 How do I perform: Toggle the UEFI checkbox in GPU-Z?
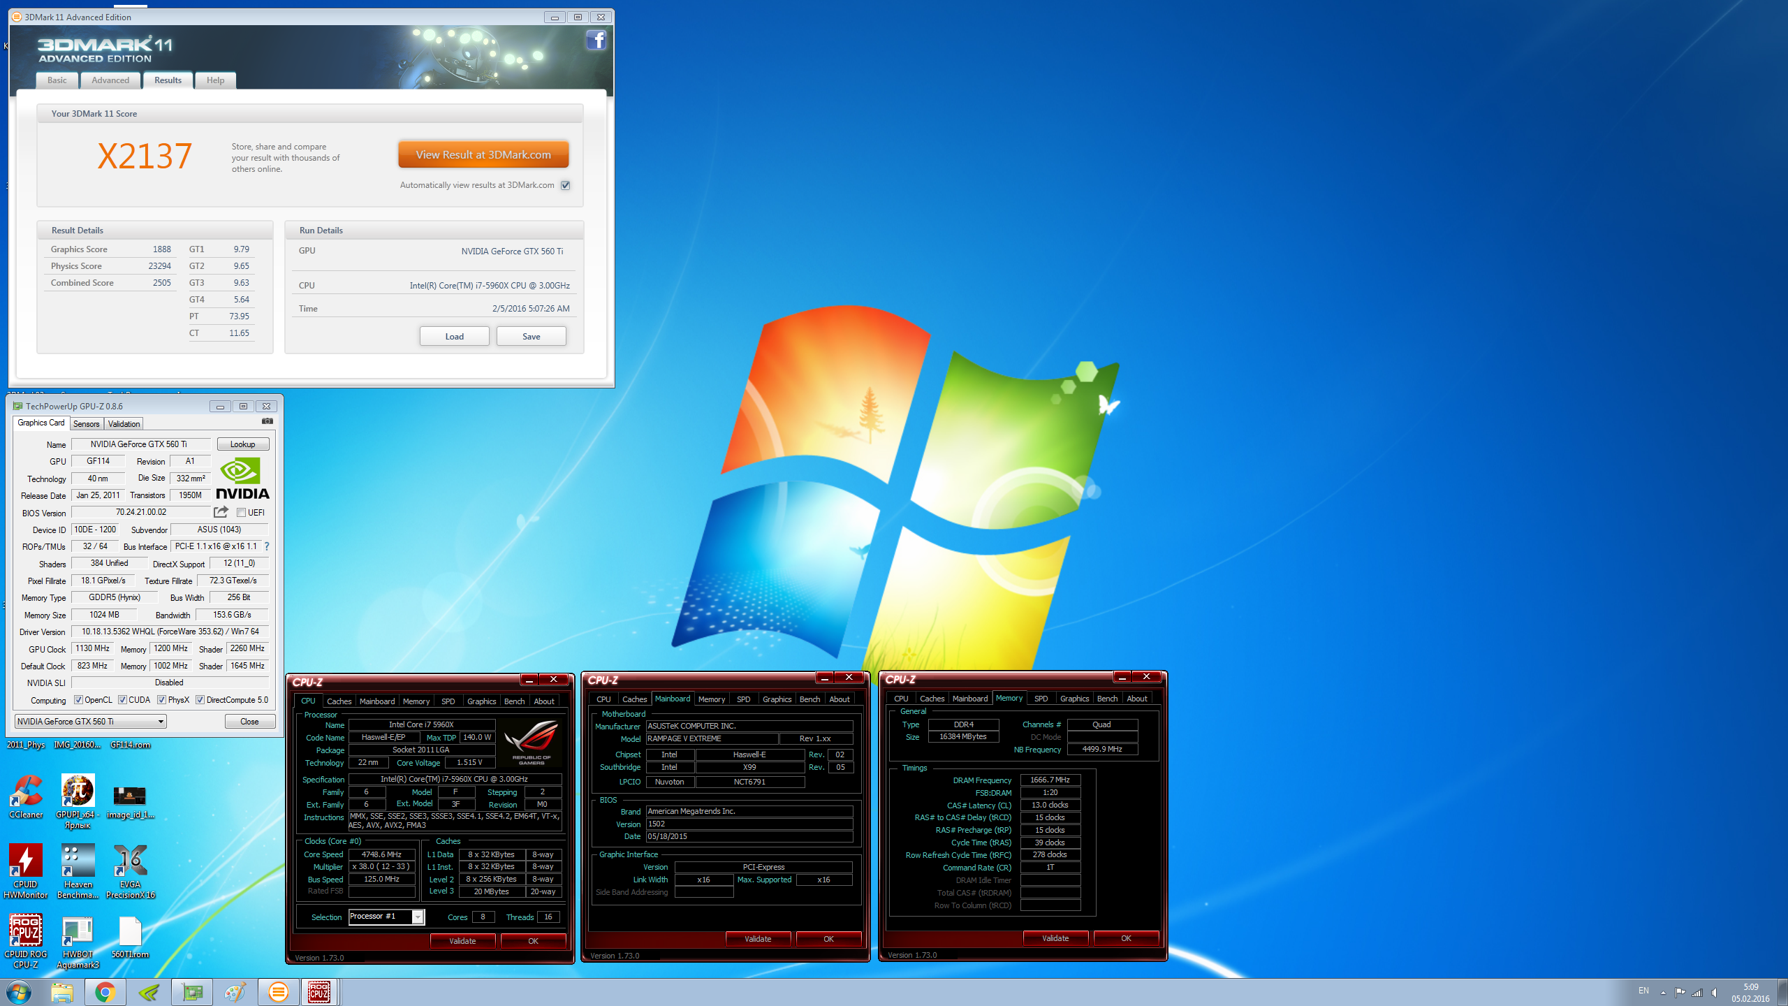click(x=241, y=513)
